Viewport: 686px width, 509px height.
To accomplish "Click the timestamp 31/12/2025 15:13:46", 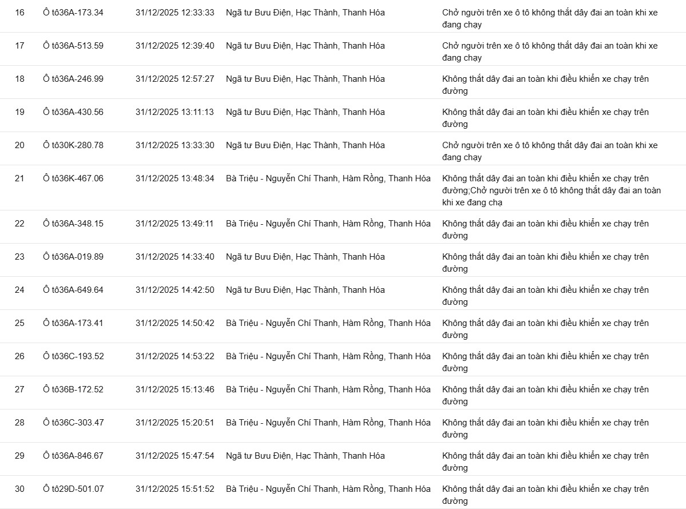I will point(175,389).
